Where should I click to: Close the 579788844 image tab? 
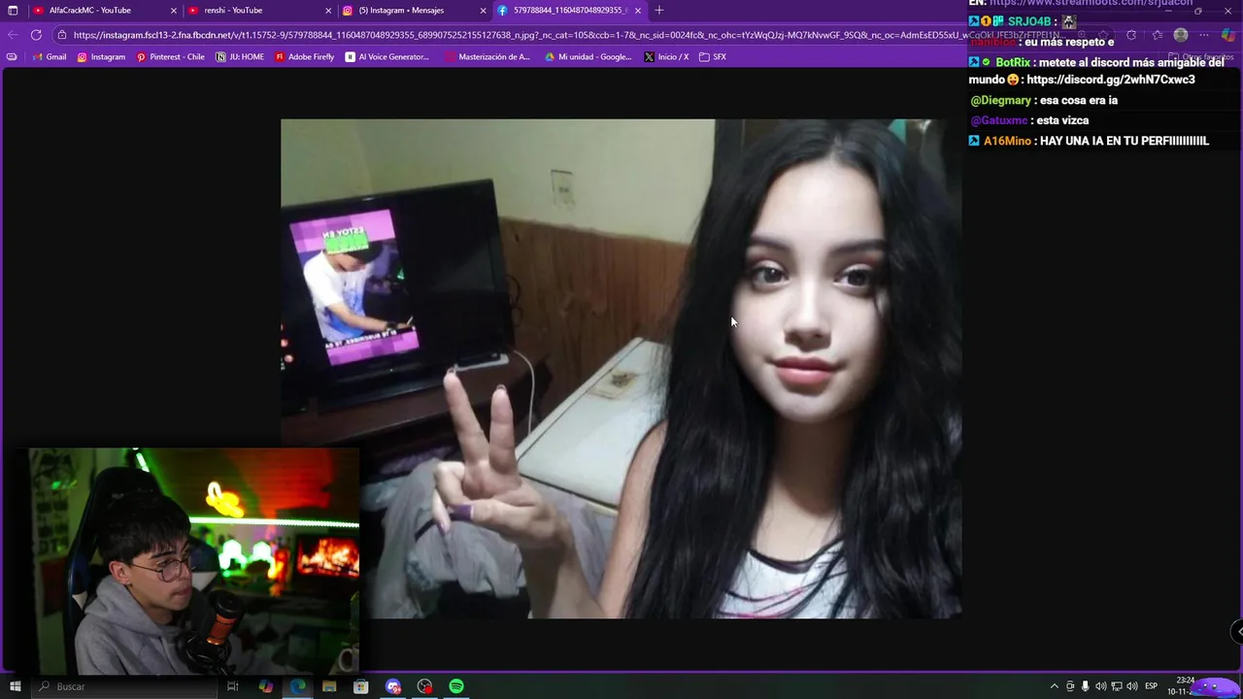click(638, 11)
